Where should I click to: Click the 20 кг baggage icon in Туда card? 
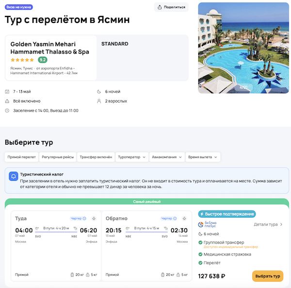(x=72, y=274)
